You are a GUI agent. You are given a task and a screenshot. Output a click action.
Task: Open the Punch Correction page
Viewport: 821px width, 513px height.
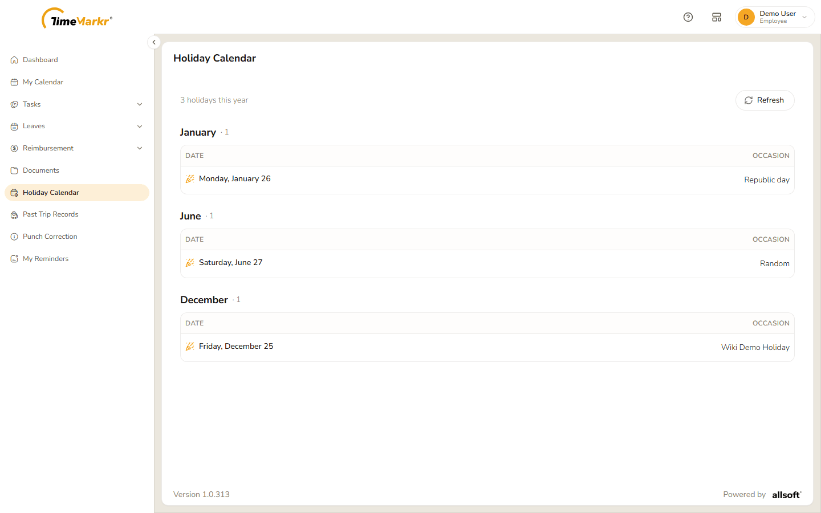77,237
